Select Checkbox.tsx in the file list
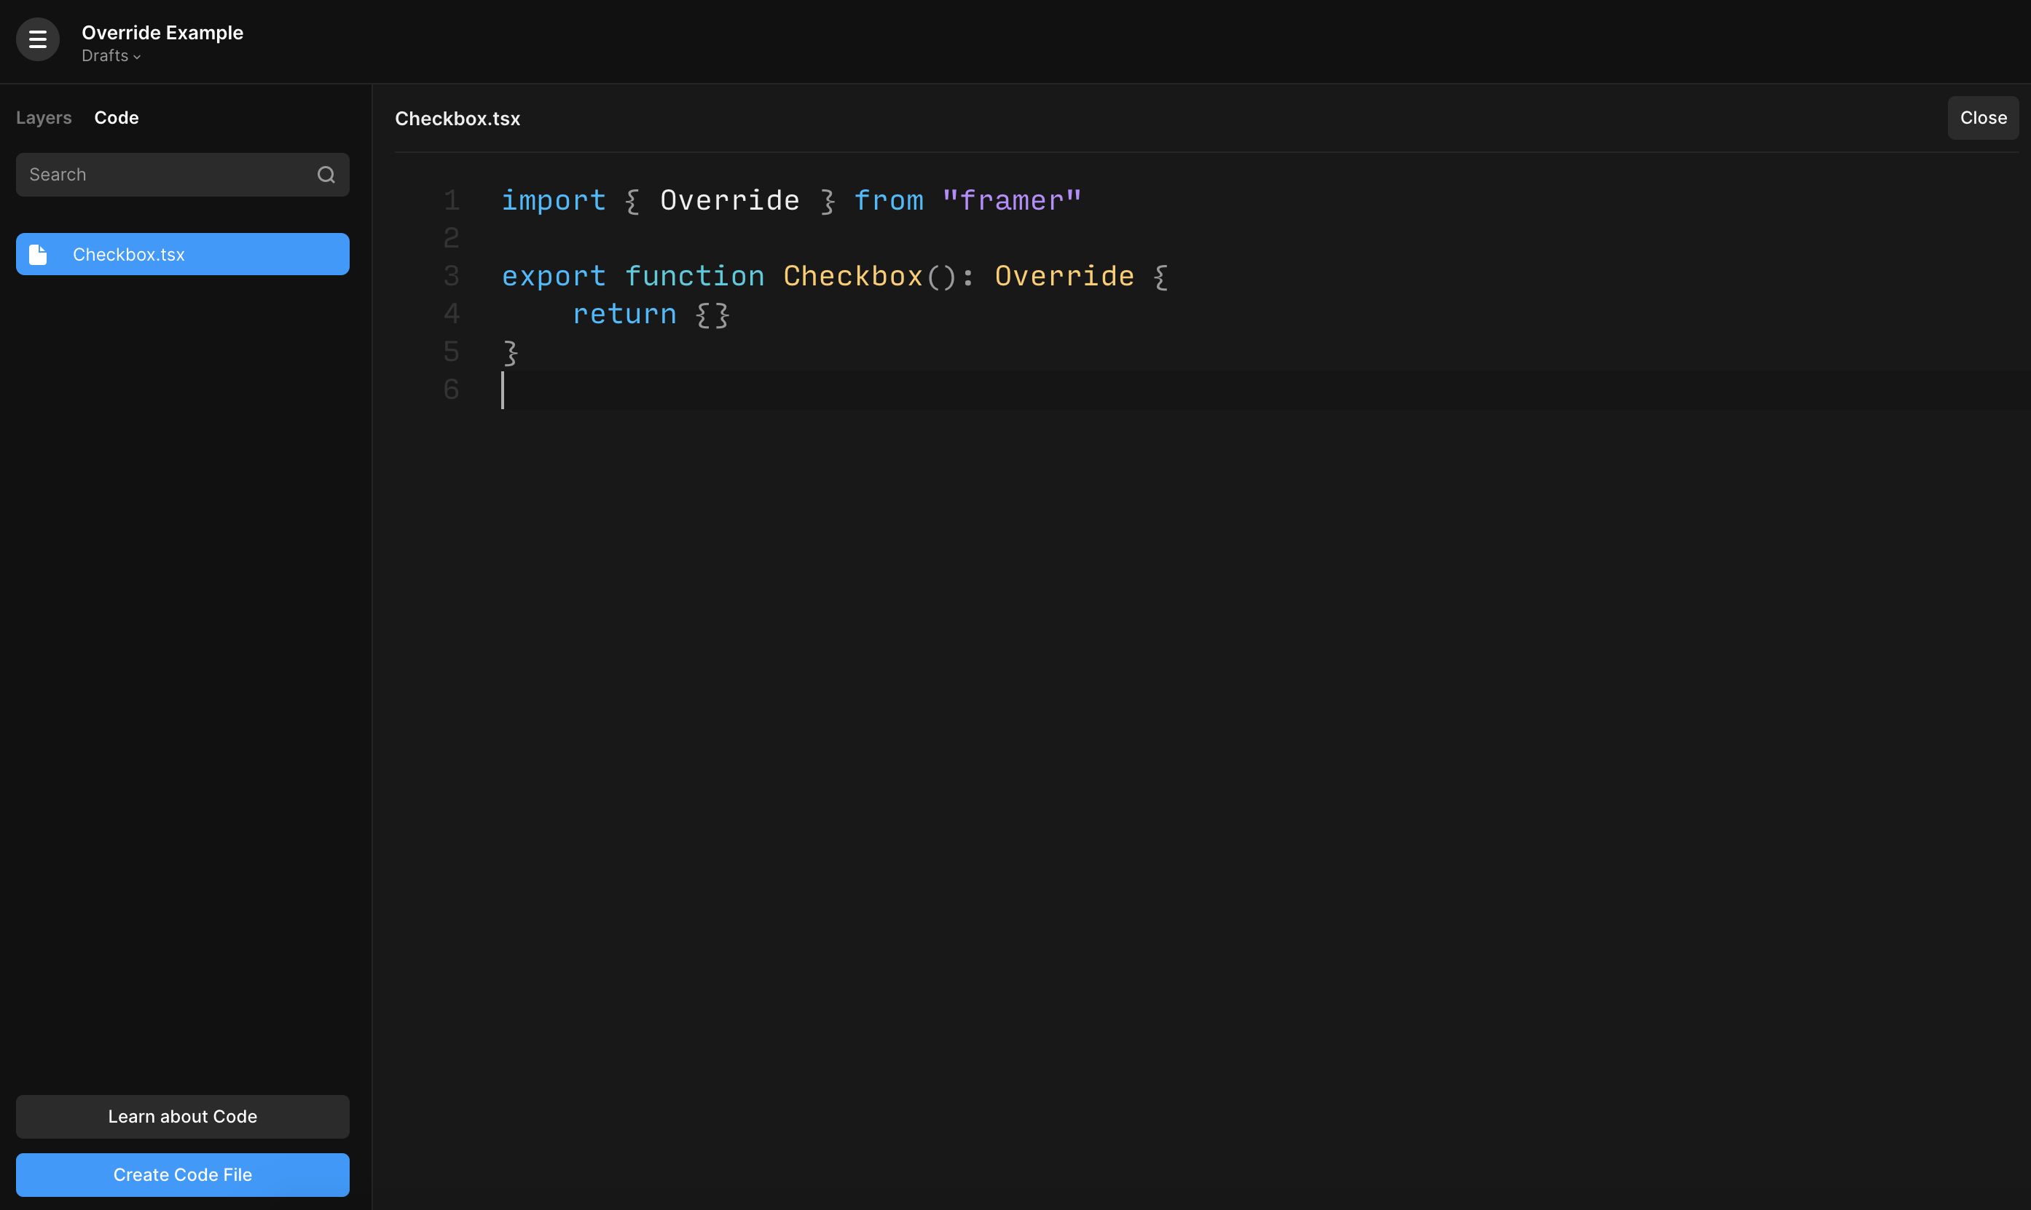Screen dimensions: 2031x1210 point(183,254)
